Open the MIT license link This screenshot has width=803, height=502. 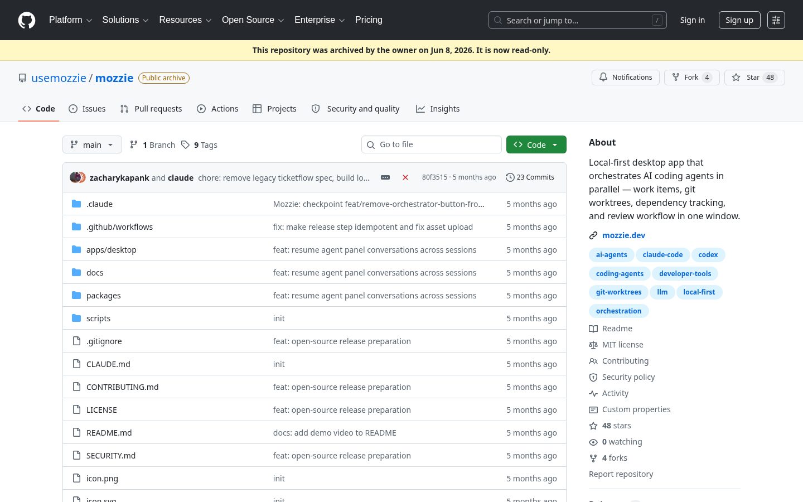point(616,345)
